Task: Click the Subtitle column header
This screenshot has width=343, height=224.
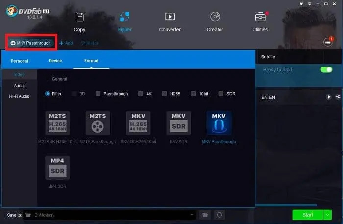Action: (268, 57)
